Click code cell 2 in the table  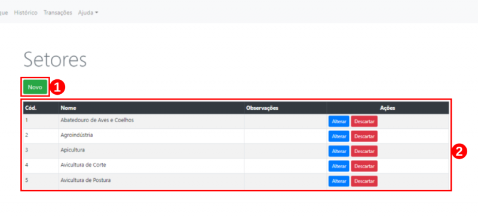pyautogui.click(x=41, y=137)
